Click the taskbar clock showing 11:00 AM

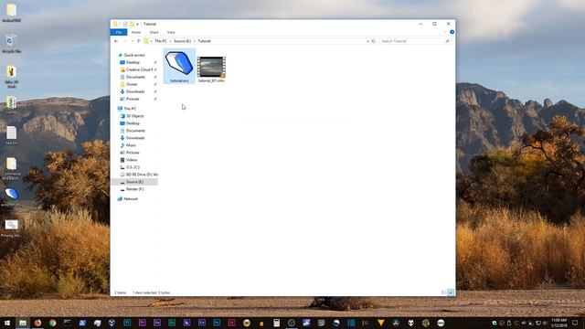(x=558, y=323)
